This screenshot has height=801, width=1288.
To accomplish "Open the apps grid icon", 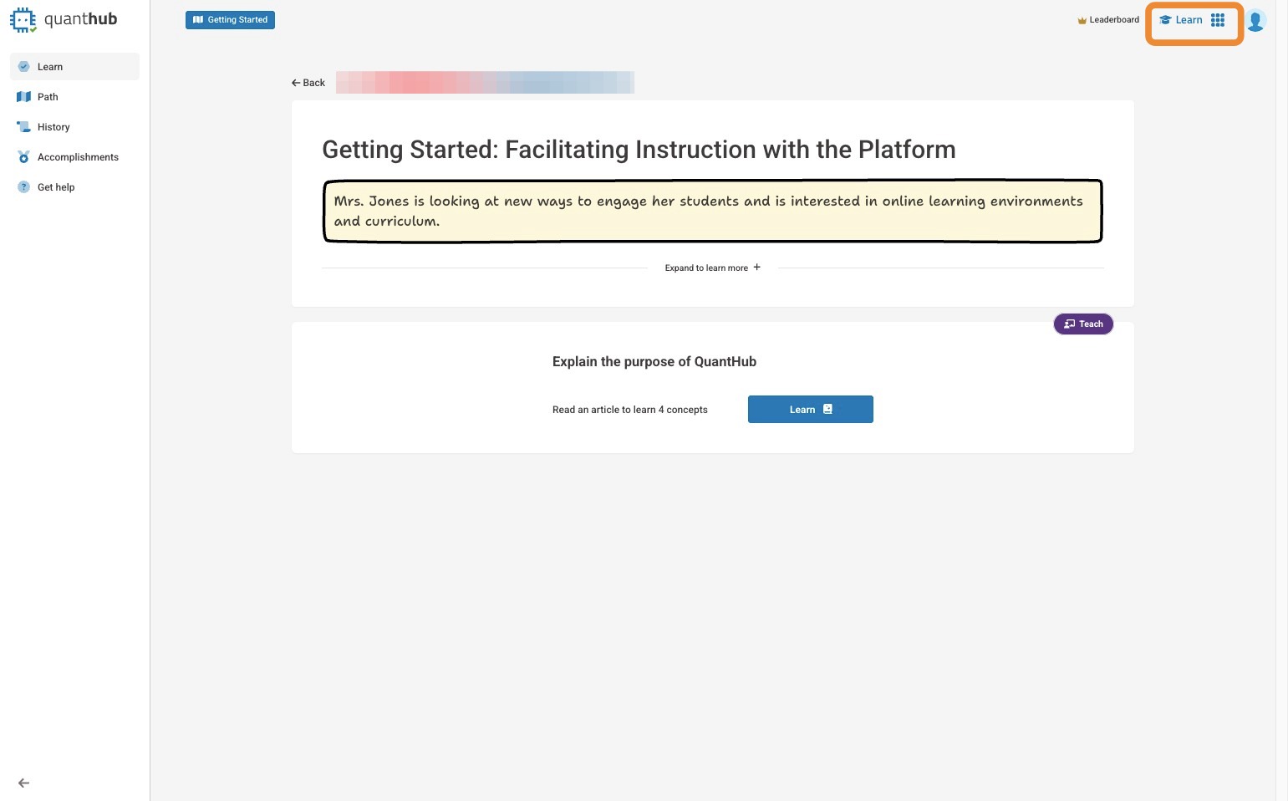I will click(x=1218, y=20).
